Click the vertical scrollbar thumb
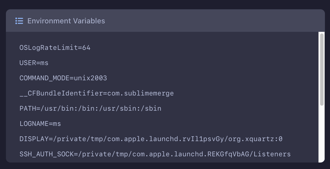 coord(322,69)
